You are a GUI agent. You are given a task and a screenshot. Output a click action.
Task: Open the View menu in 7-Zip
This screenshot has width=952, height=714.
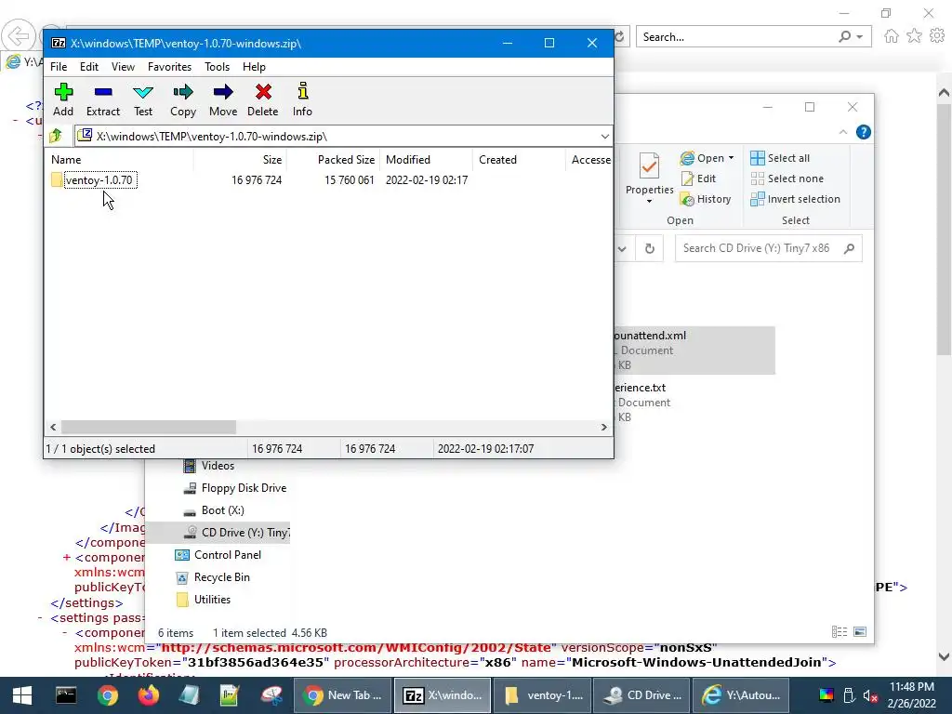tap(123, 67)
